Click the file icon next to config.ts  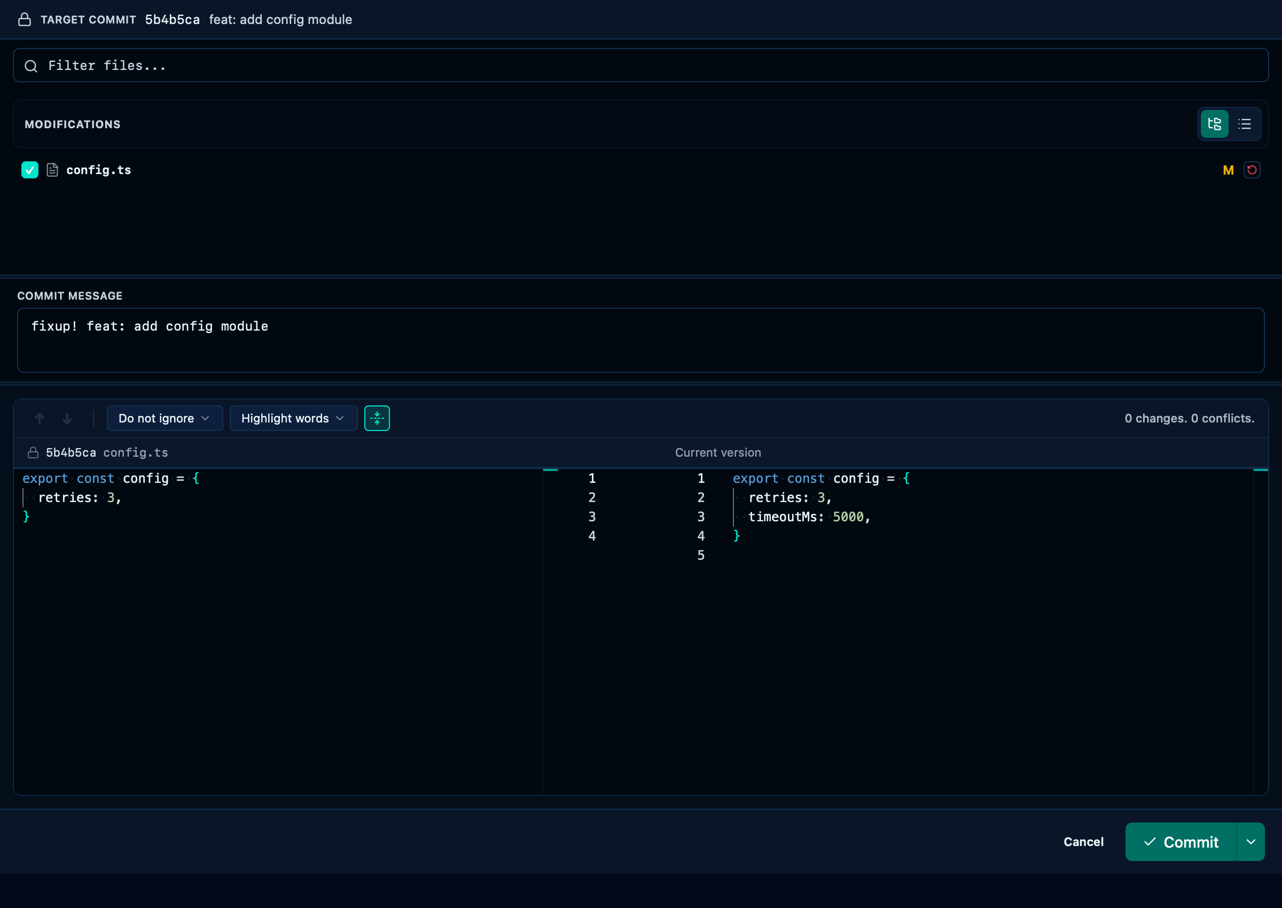(x=52, y=170)
